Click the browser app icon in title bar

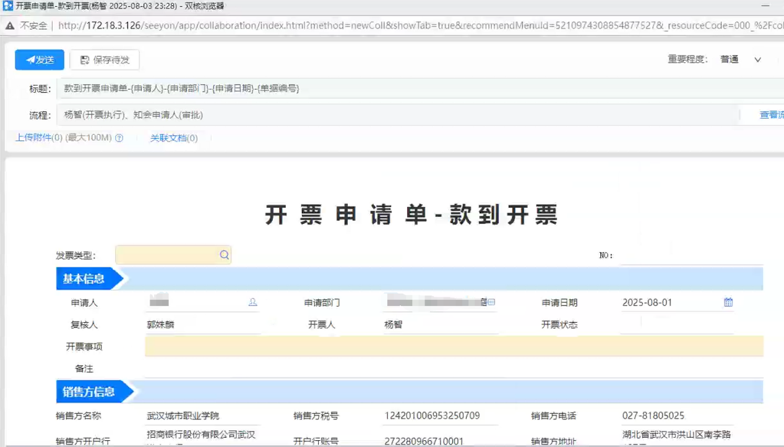7,6
